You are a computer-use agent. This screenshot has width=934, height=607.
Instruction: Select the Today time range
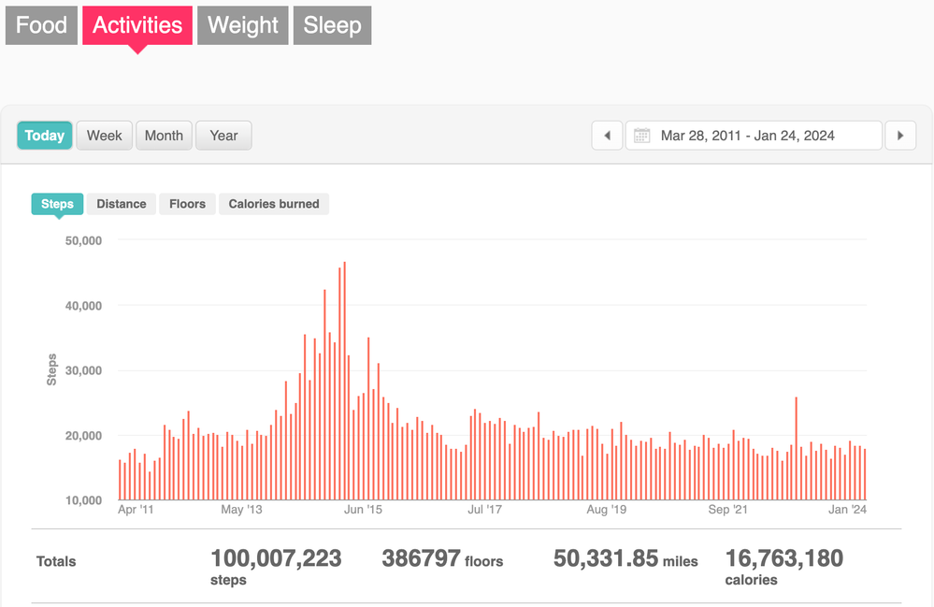point(45,136)
